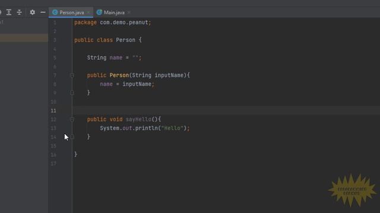
Task: Close the Main.java tab
Action: point(129,12)
